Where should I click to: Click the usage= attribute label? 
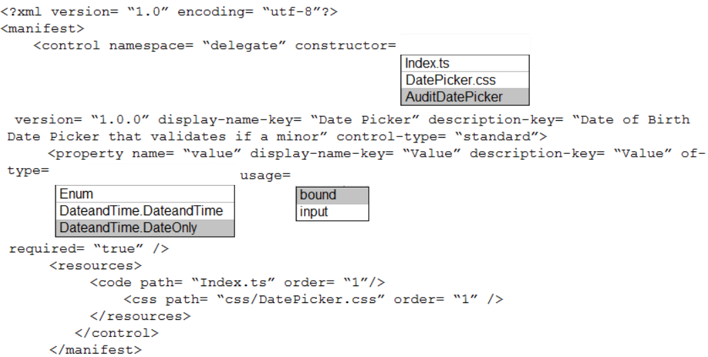point(265,175)
